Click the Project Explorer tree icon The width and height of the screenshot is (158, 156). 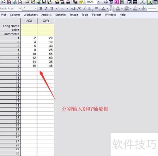[x=143, y=2]
